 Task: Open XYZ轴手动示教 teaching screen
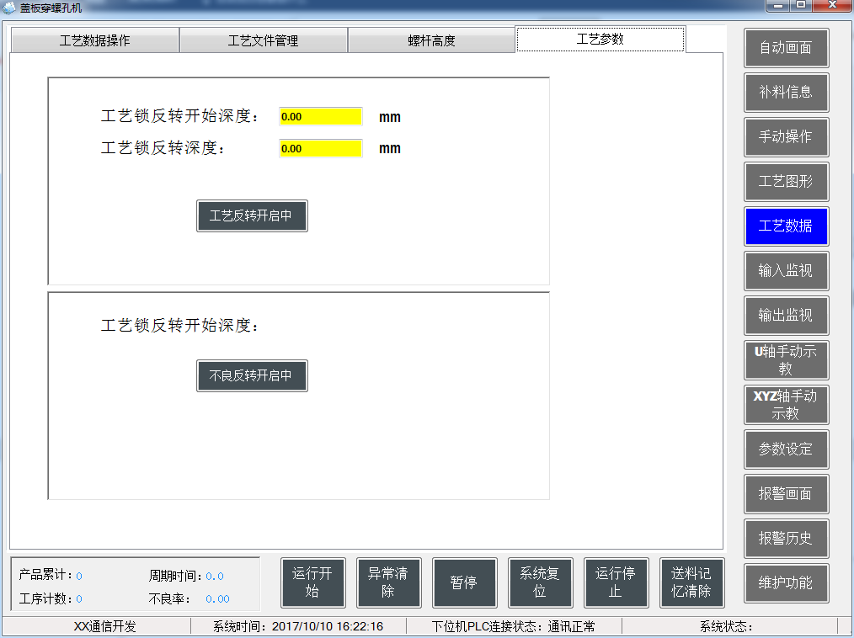[786, 405]
